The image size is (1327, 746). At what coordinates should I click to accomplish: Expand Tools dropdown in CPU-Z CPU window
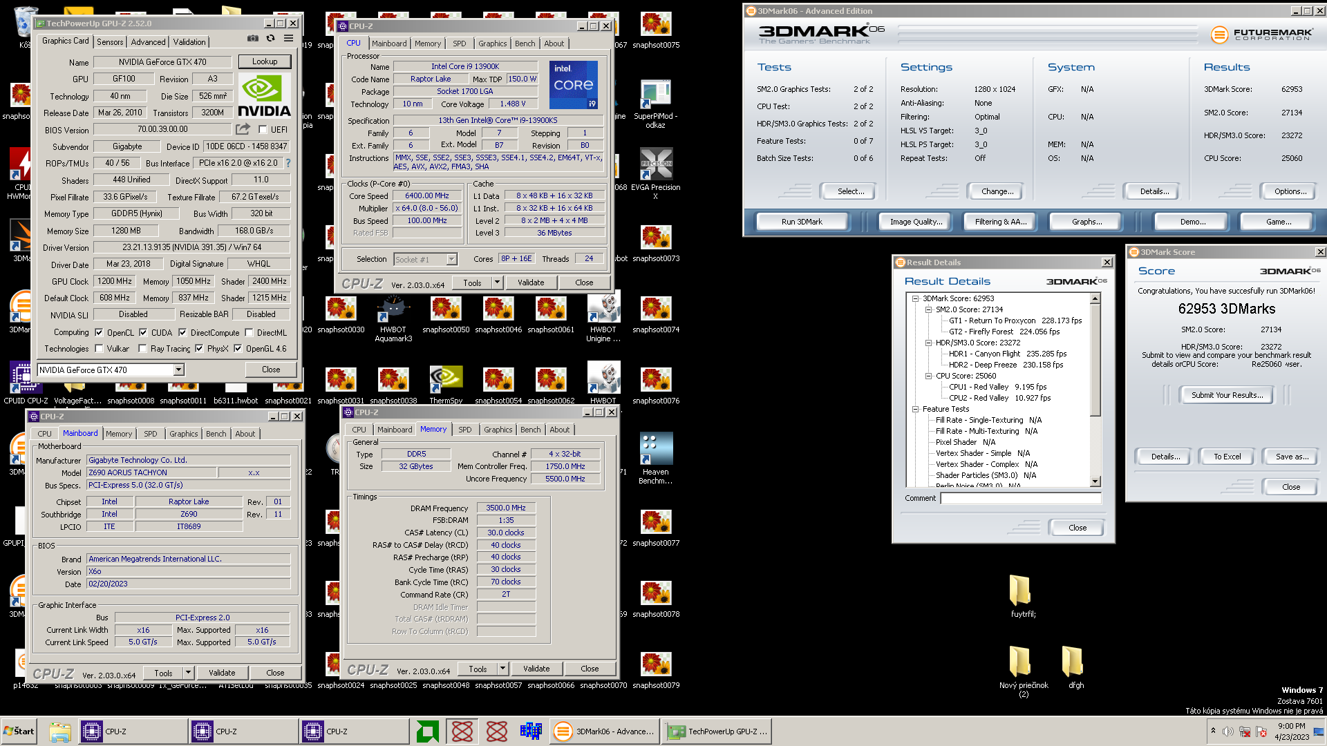497,283
